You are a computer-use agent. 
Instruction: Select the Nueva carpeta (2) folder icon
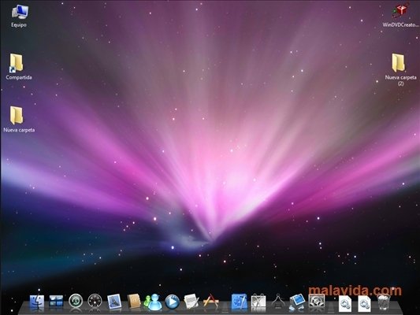click(399, 63)
